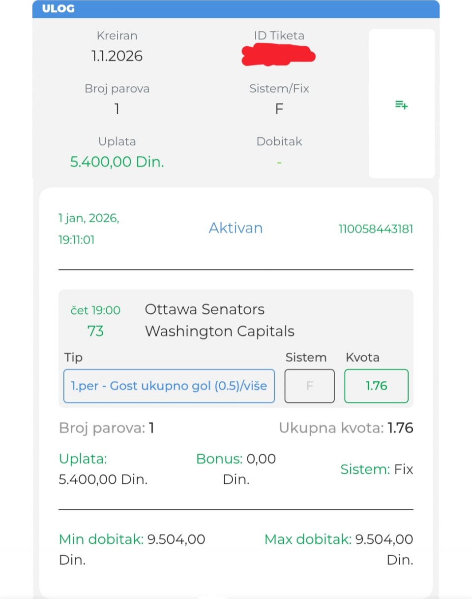
Task: Tap green 5.400,00 Din. under Uplata heading
Action: (117, 162)
